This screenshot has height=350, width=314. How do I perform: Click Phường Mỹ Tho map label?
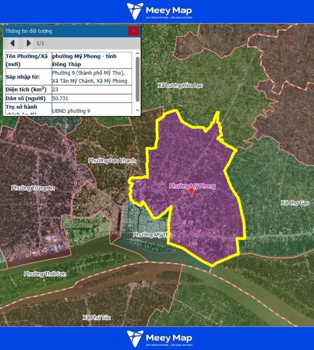(152, 235)
